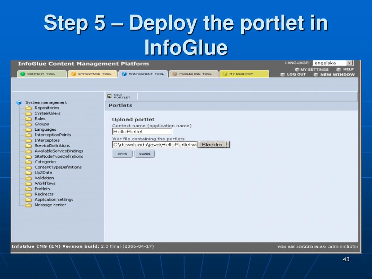Click the Message center folder icon
Screen dimensions: 372x279
coord(28,205)
